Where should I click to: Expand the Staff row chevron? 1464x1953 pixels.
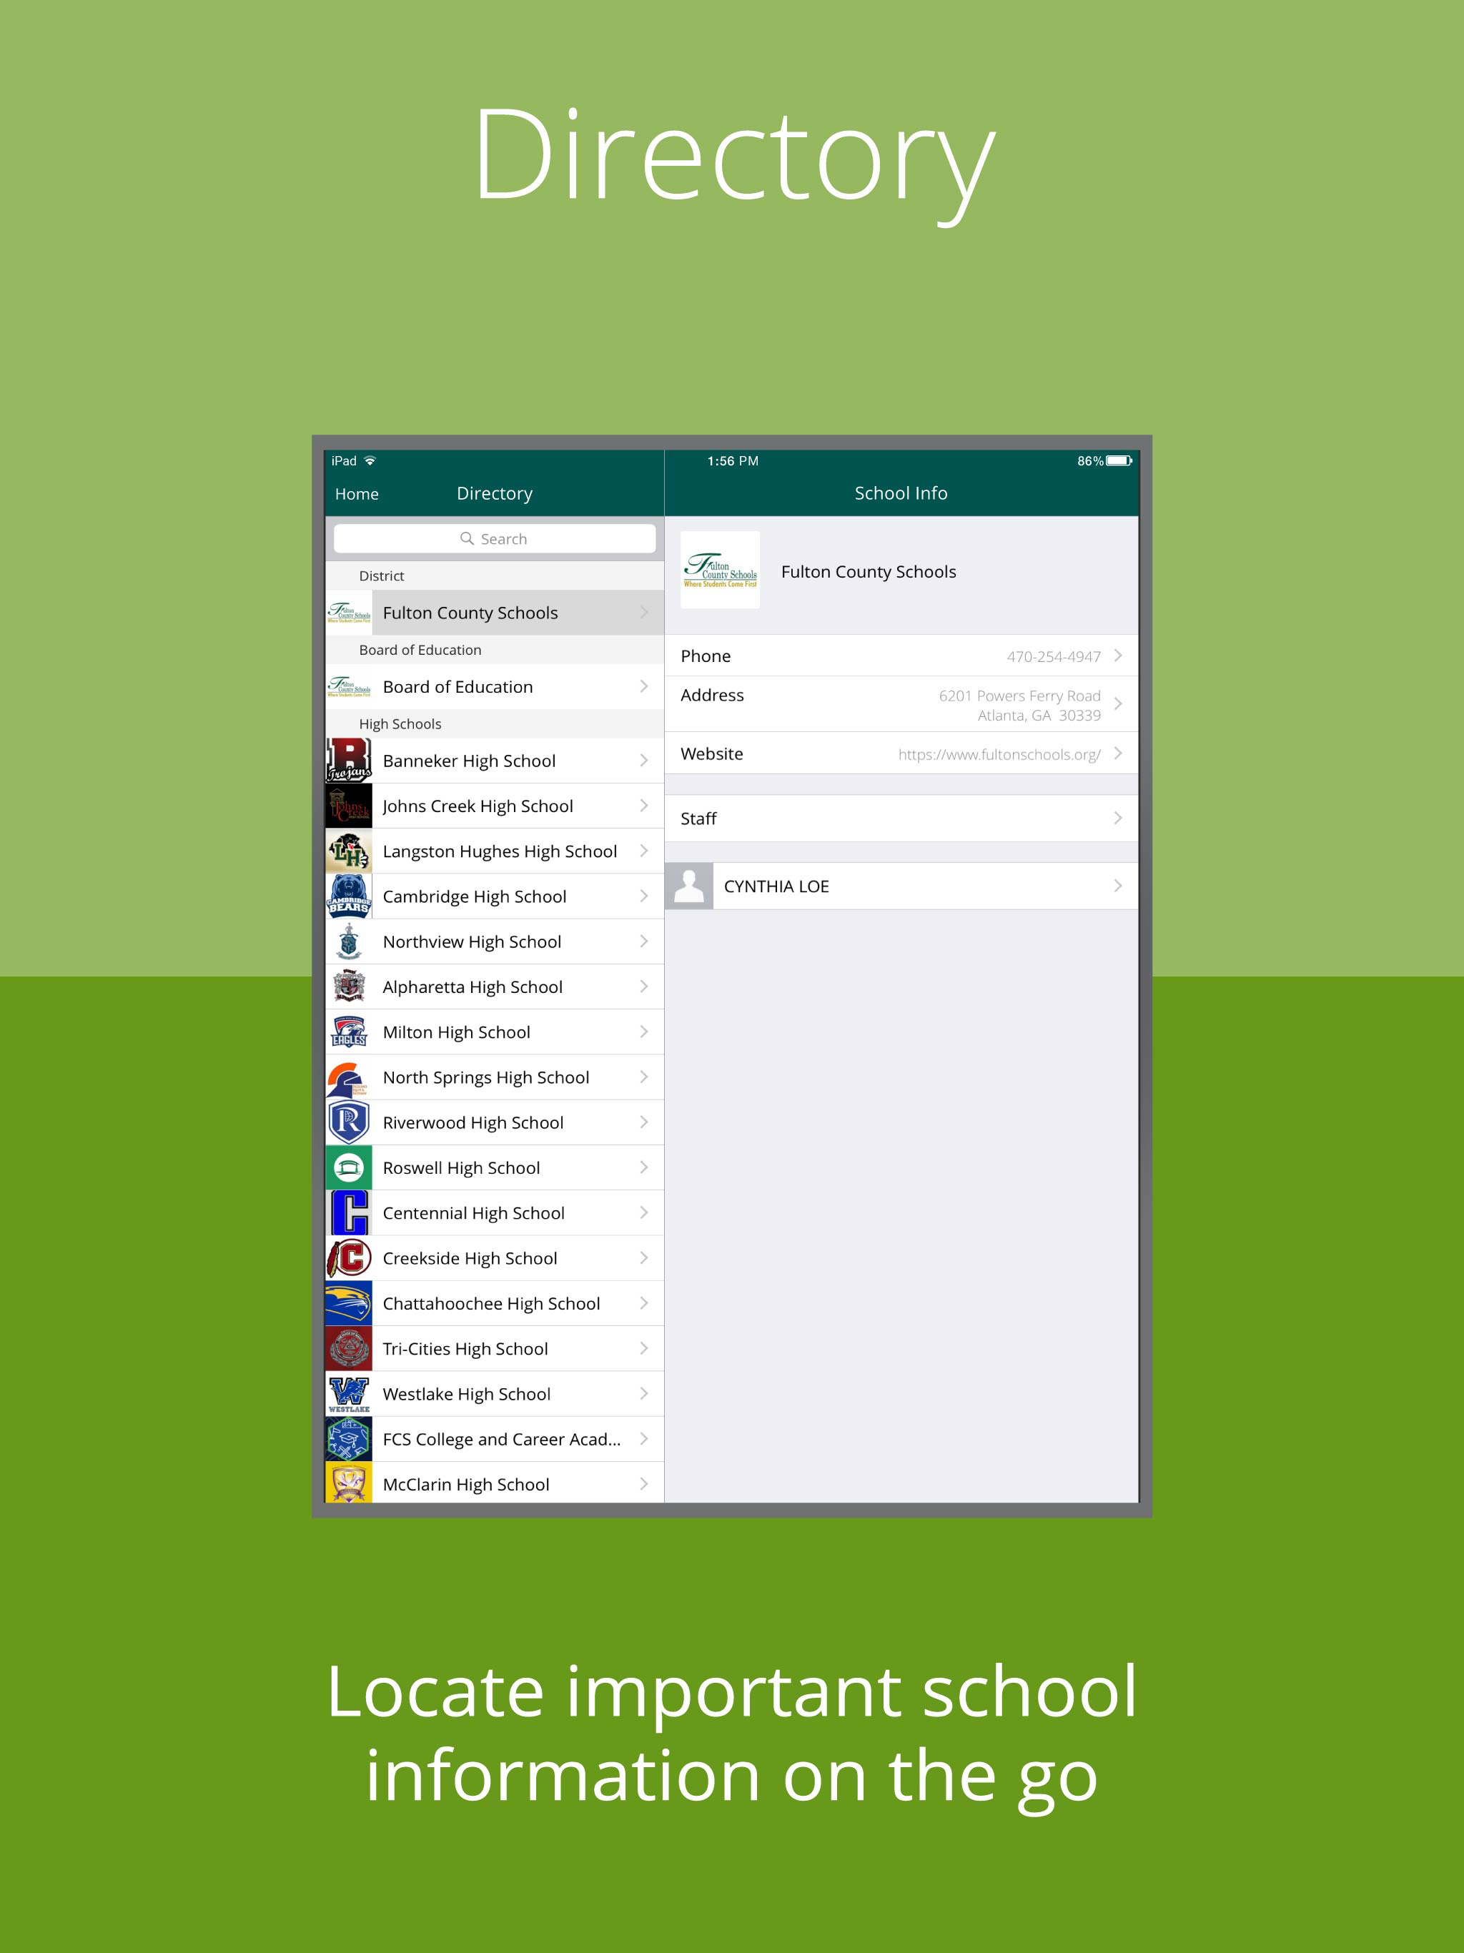click(1117, 819)
